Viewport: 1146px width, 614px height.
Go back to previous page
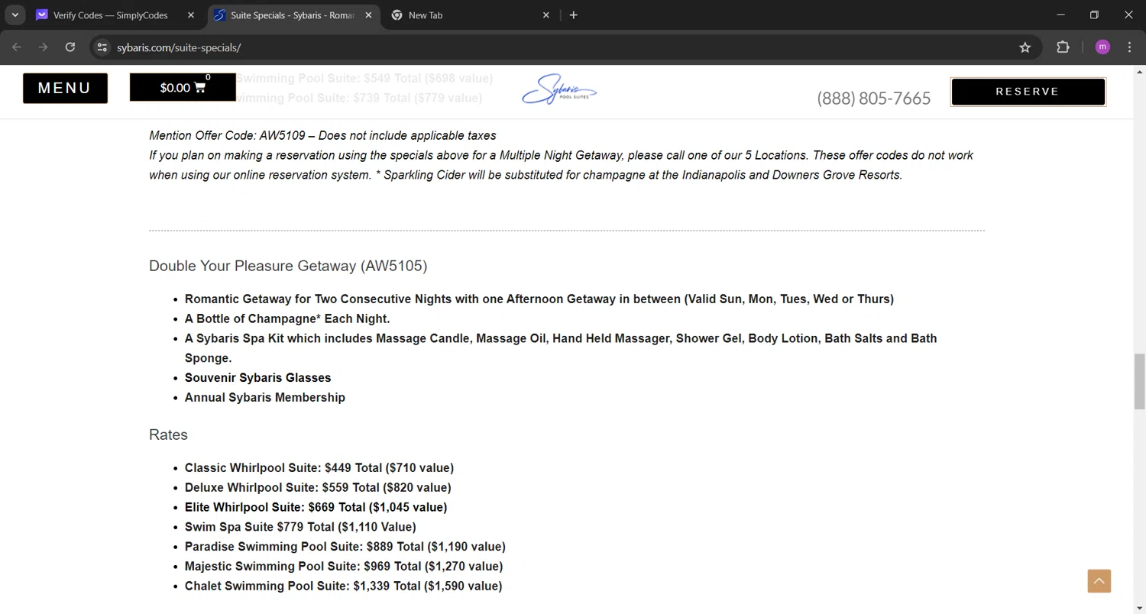17,47
